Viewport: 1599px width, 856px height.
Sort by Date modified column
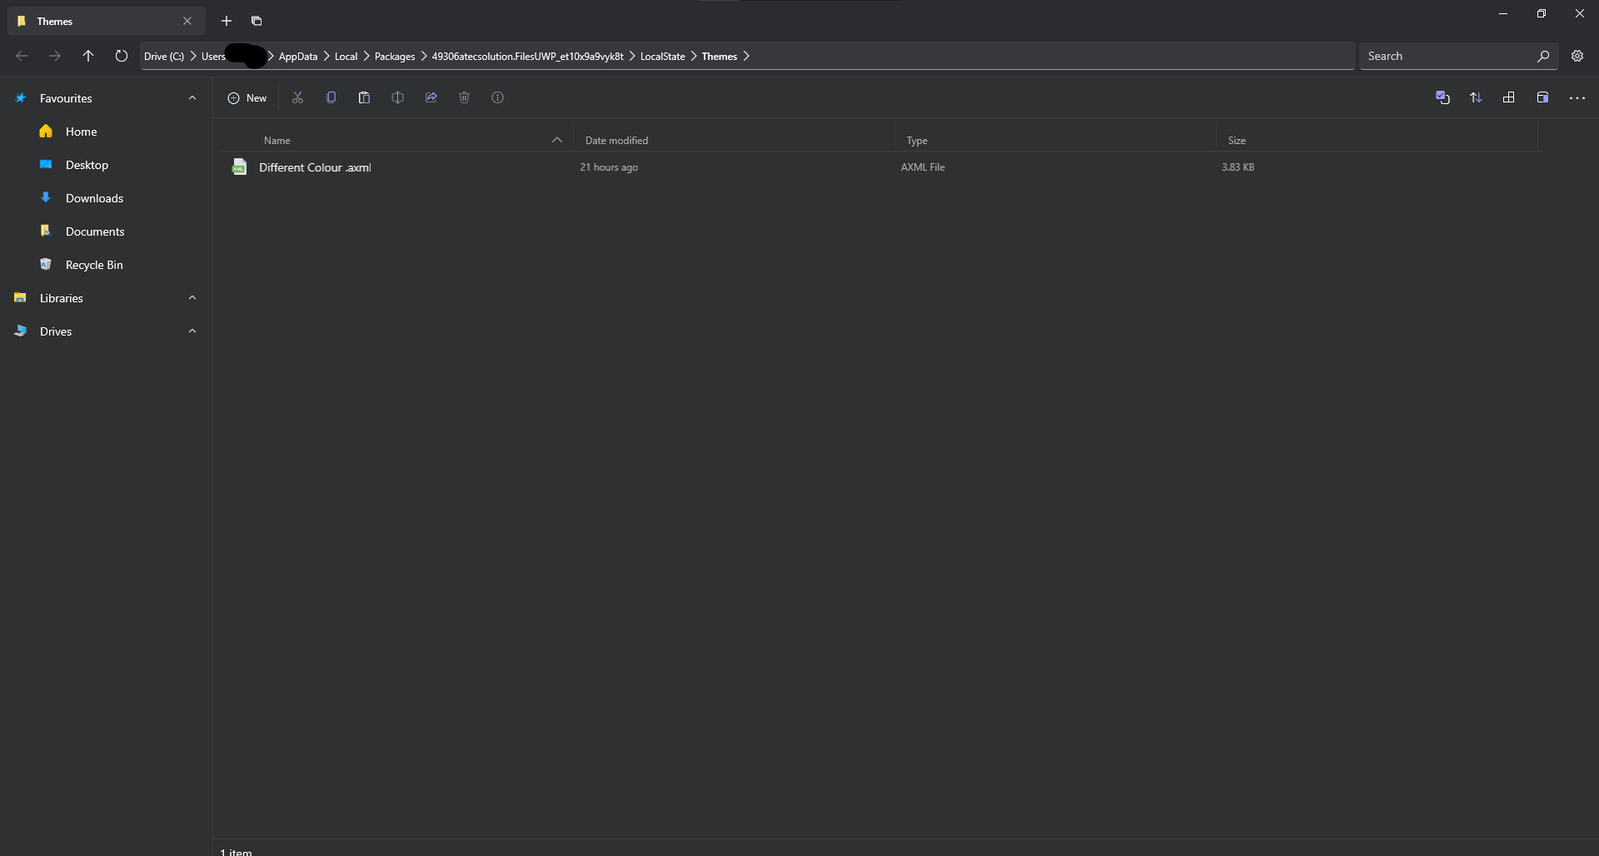[x=616, y=141]
